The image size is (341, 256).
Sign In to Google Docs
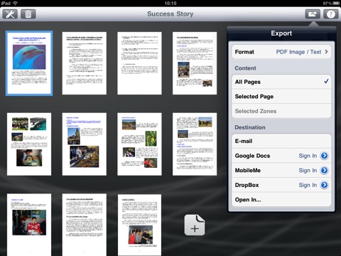[308, 156]
